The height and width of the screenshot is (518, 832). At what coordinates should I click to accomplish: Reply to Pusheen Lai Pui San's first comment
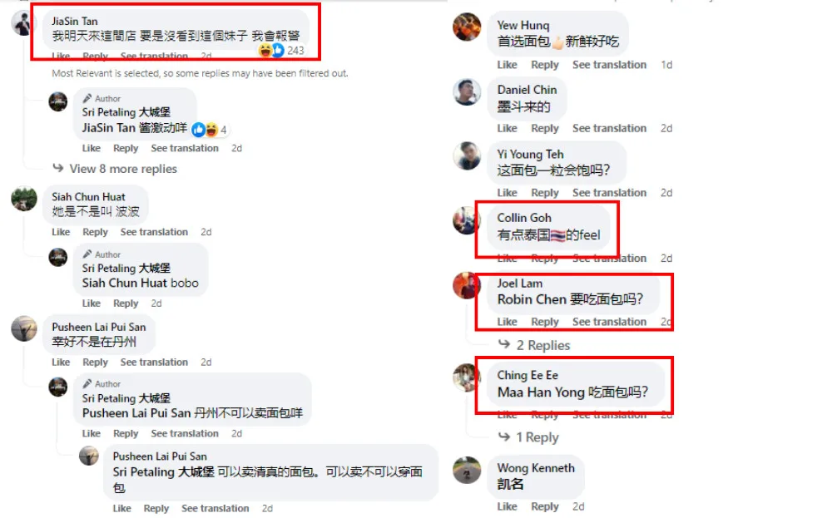[95, 363]
